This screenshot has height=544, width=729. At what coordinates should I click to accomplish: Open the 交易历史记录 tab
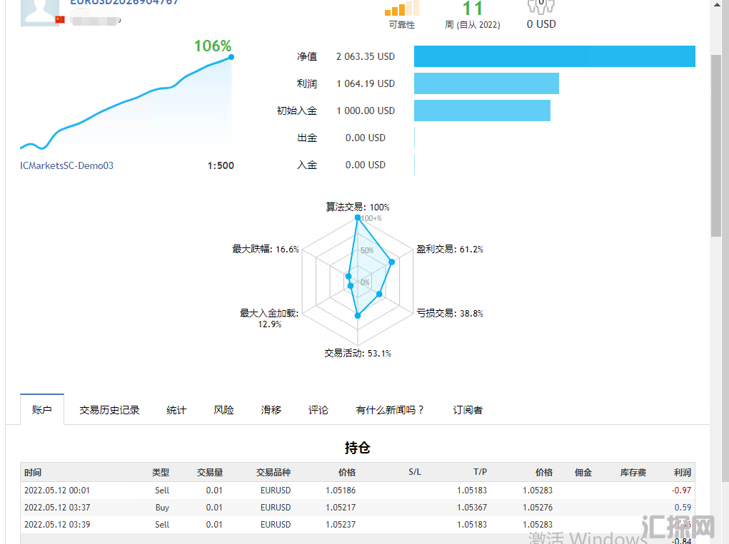(109, 410)
